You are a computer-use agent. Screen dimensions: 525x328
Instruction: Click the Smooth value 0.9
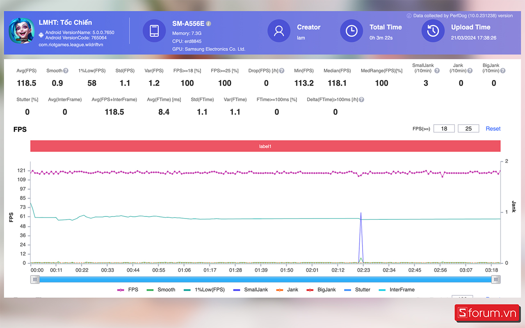tap(57, 83)
